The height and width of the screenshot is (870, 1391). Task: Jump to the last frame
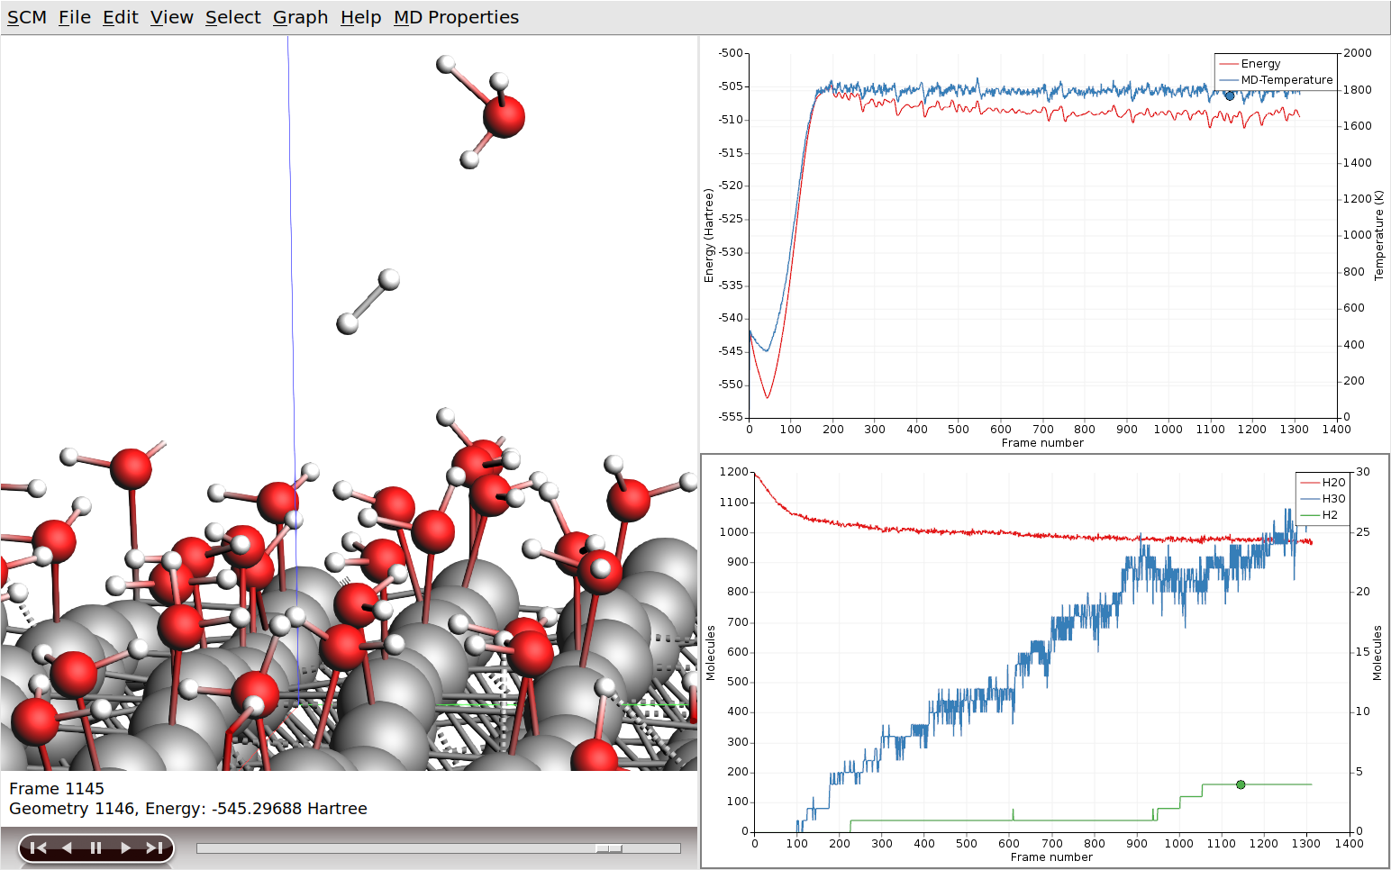[x=154, y=847]
